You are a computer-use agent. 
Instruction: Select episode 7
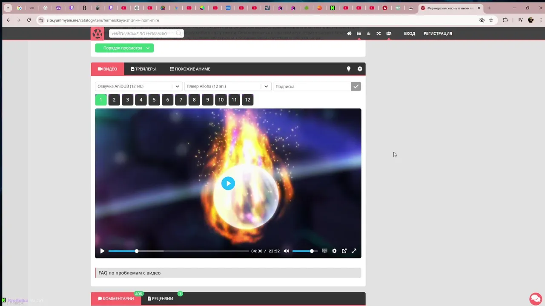181,100
